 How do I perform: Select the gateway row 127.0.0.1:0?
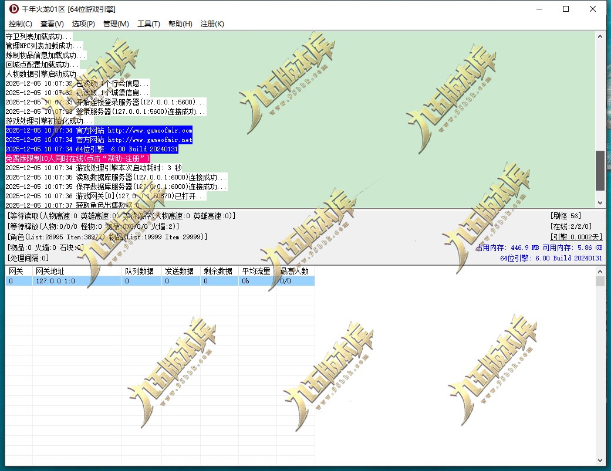click(160, 281)
